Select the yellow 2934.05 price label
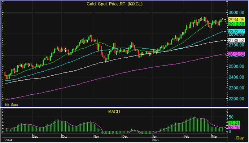Viewport: 249px width, 143px height. (236, 20)
